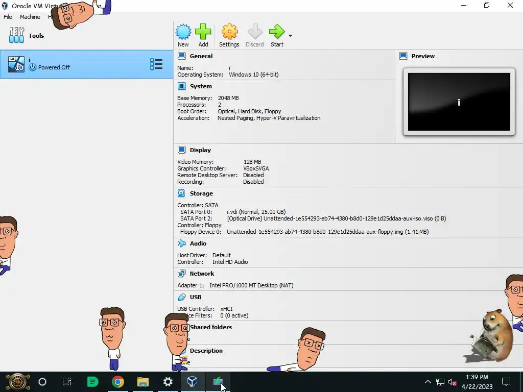Open the Start button dropdown arrow
Screen dimensions: 523x392
tap(290, 36)
